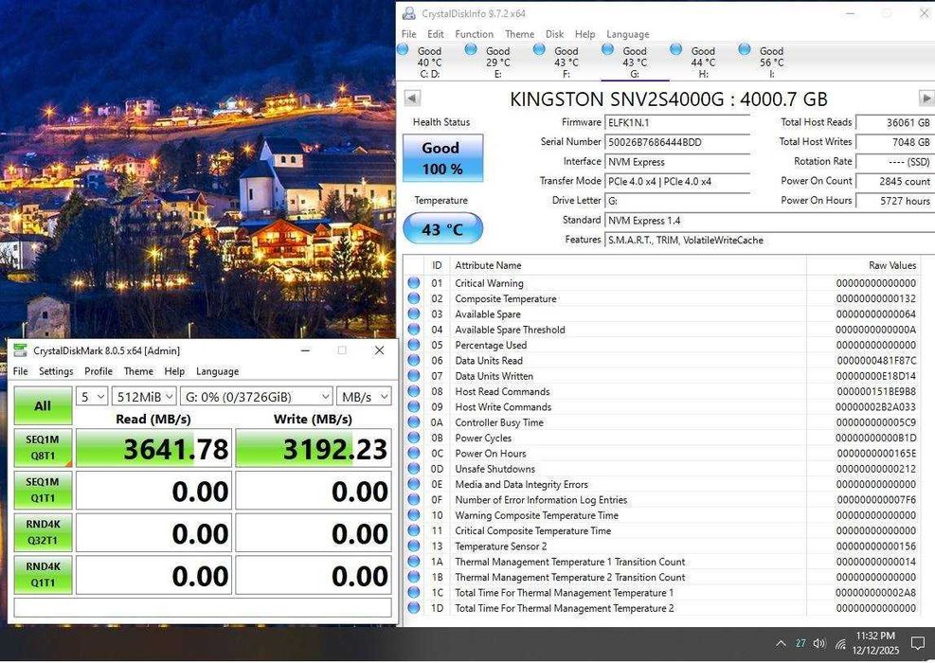Click the CrystalDiskInfo app icon in title bar
Viewport: 935px width, 663px height.
409,13
